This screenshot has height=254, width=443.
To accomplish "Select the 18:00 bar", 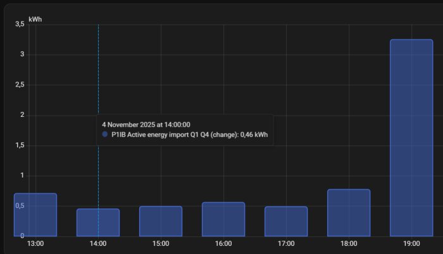I will (349, 212).
